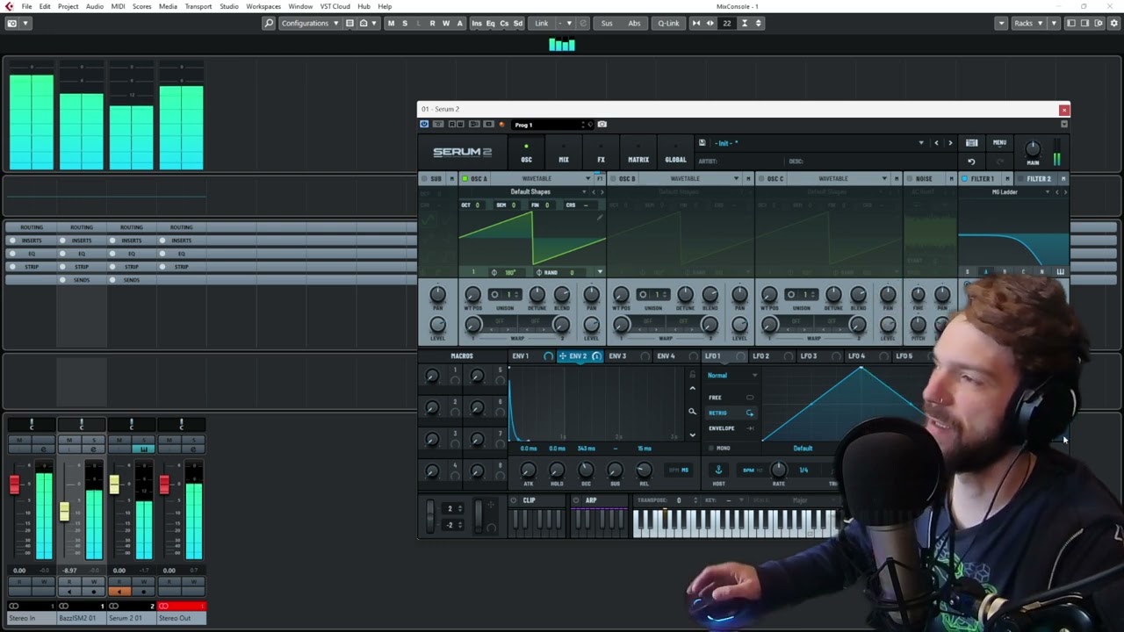1124x632 pixels.
Task: Select the FREE LFO trigger mode
Action: pos(731,398)
